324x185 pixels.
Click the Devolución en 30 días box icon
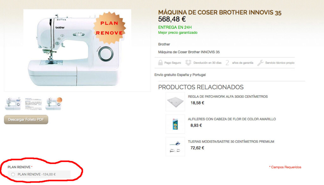[x=188, y=62]
